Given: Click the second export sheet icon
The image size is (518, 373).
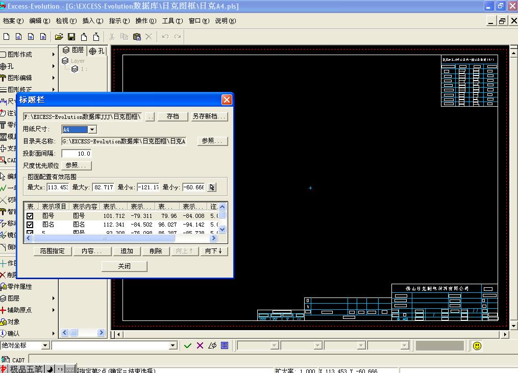Looking at the screenshot, I should click(x=96, y=37).
